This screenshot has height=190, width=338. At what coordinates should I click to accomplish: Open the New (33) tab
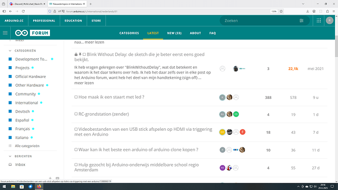click(x=174, y=33)
